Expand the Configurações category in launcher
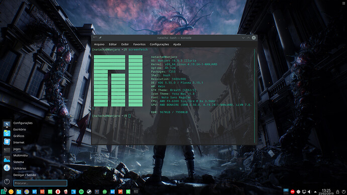The height and width of the screenshot is (195, 347). click(x=39, y=123)
